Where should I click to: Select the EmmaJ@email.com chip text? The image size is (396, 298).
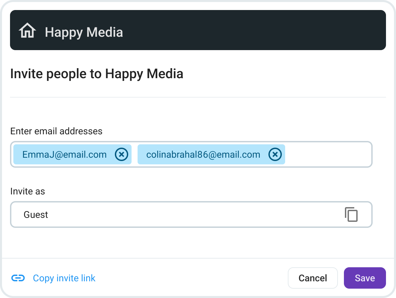tap(64, 154)
